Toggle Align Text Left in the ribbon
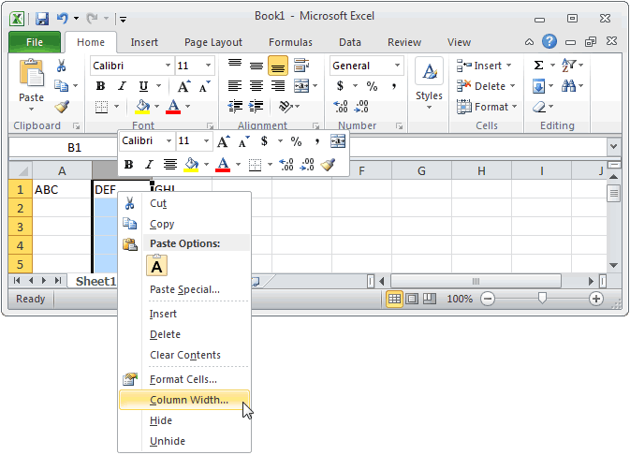Image resolution: width=630 pixels, height=455 pixels. click(x=235, y=86)
